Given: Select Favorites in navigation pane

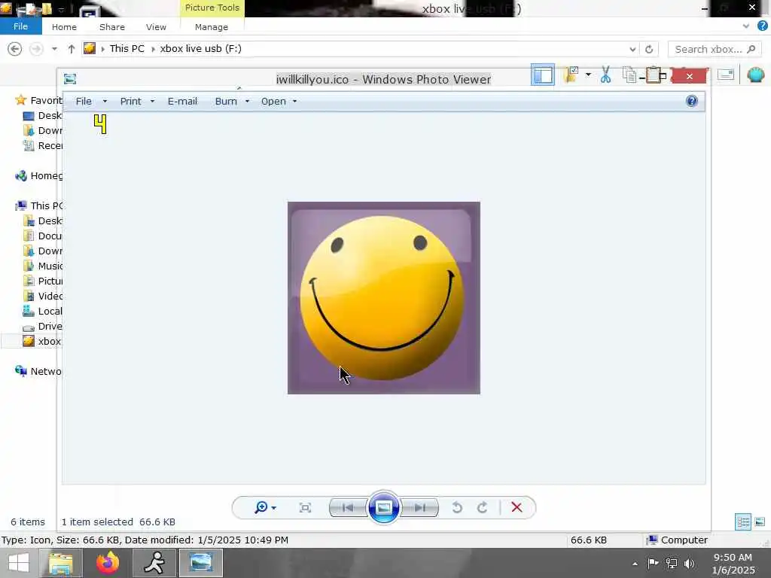Looking at the screenshot, I should coord(39,100).
